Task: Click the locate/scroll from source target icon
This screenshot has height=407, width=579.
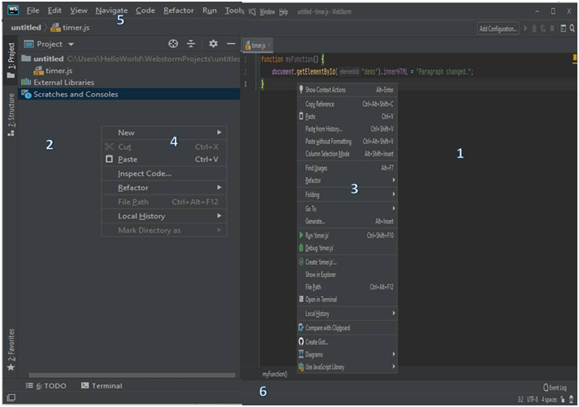Action: 173,44
